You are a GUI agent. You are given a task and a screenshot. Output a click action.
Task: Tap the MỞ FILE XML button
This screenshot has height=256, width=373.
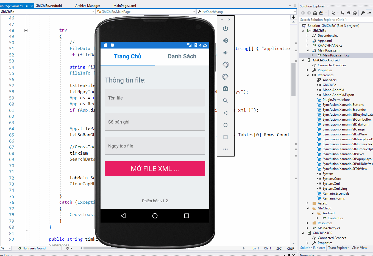point(155,169)
